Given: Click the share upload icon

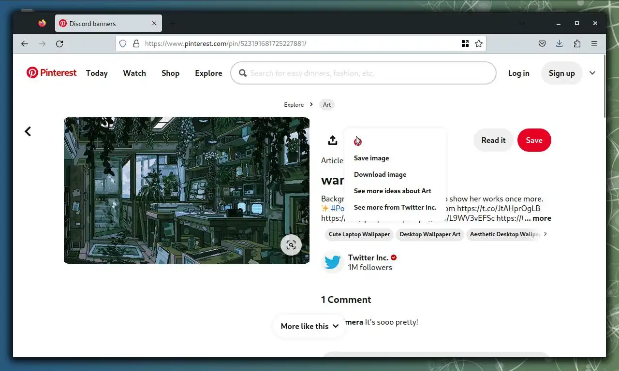Looking at the screenshot, I should (332, 141).
